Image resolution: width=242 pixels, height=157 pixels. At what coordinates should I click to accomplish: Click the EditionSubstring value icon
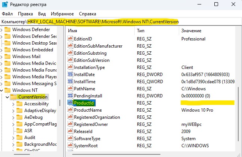[70, 53]
